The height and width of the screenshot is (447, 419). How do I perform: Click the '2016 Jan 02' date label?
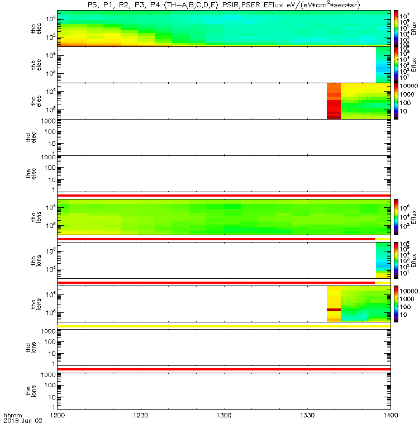click(23, 421)
